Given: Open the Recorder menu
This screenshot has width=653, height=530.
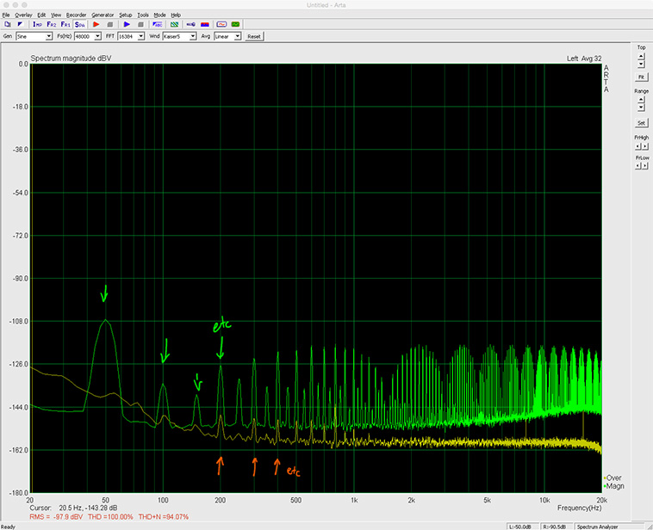Looking at the screenshot, I should tap(76, 15).
